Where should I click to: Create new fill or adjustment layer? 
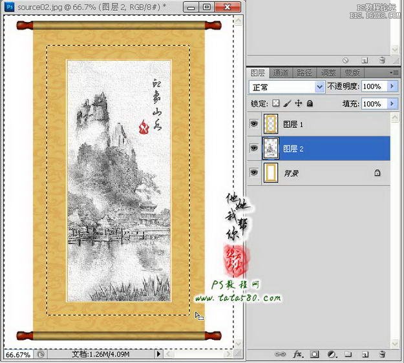click(x=332, y=355)
